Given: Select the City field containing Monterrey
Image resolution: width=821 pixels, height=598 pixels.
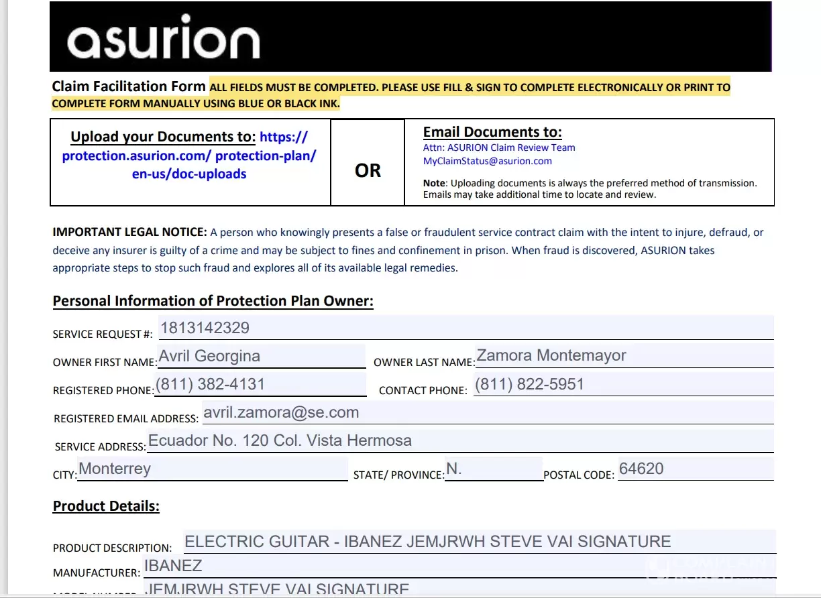Looking at the screenshot, I should point(213,469).
